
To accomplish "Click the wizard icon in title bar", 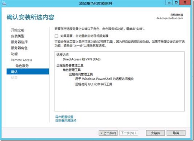I will [x=4, y=3].
